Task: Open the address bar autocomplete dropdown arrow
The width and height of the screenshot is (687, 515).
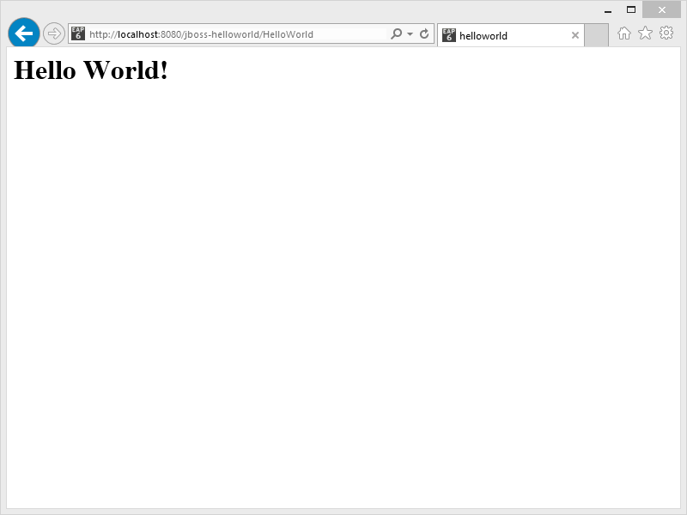Action: pos(410,33)
